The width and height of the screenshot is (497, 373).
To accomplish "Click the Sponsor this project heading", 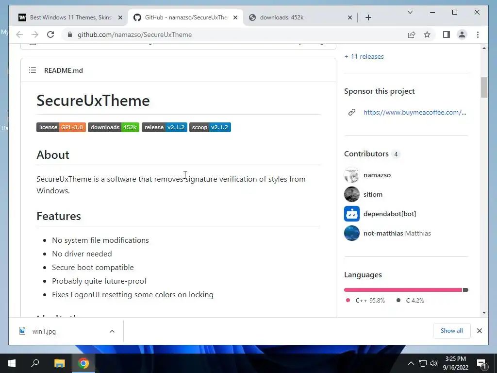I will 380,91.
